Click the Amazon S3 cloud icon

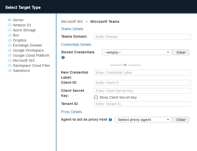point(10,25)
